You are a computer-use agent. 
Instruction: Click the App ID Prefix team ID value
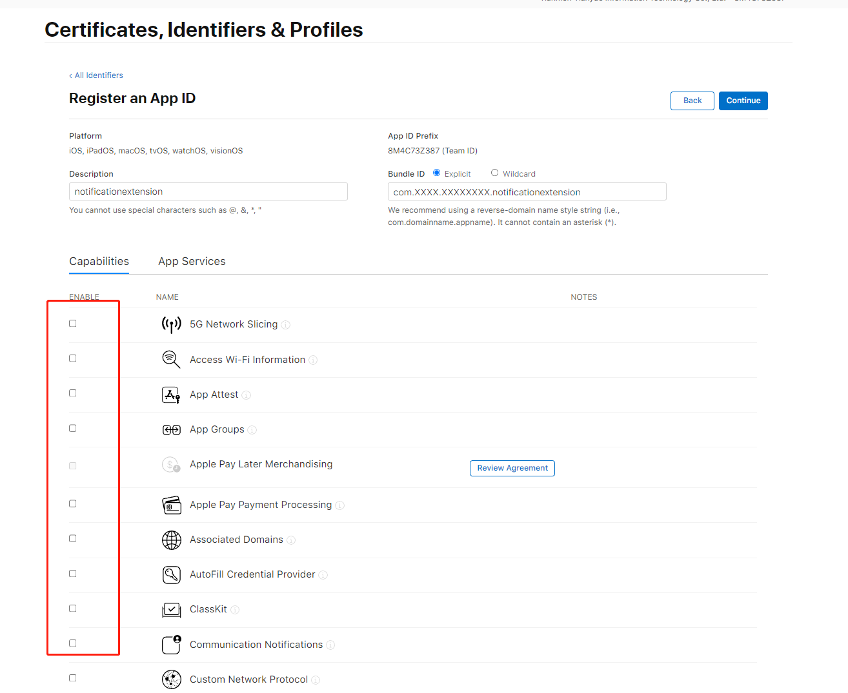point(432,151)
